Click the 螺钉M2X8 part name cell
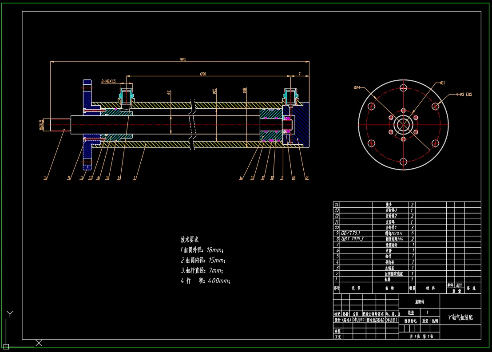This screenshot has width=492, height=352. 394,233
